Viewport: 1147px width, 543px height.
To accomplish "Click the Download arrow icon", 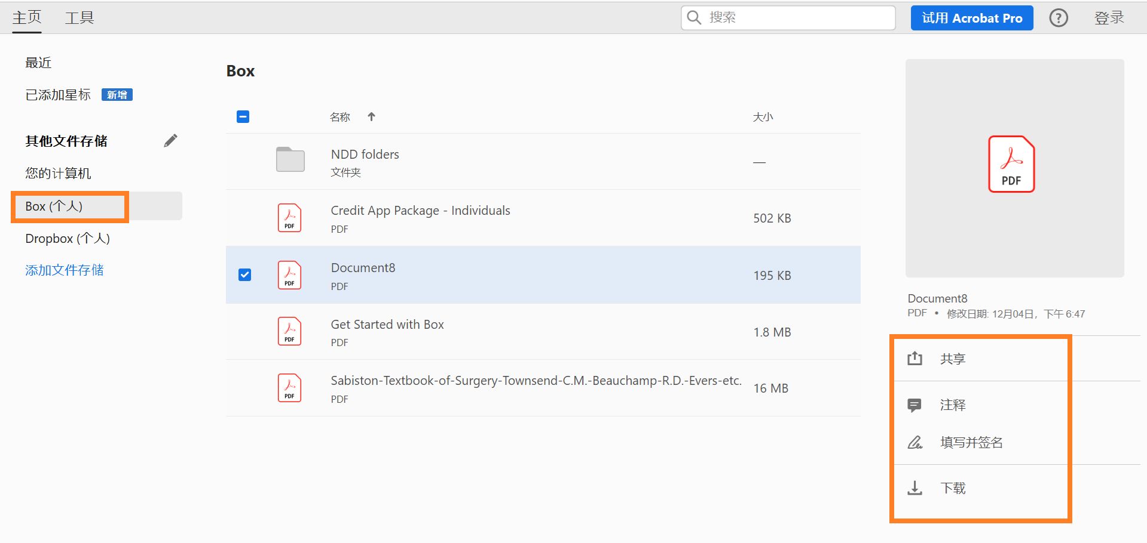I will (x=914, y=488).
